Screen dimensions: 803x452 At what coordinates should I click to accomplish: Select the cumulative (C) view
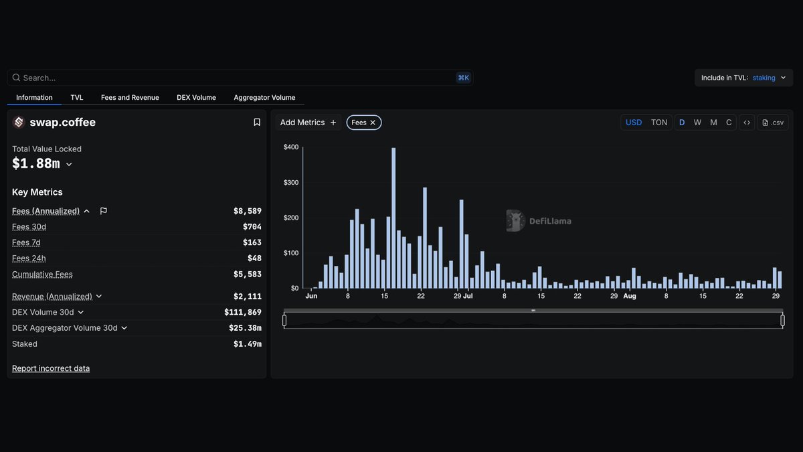(x=729, y=123)
